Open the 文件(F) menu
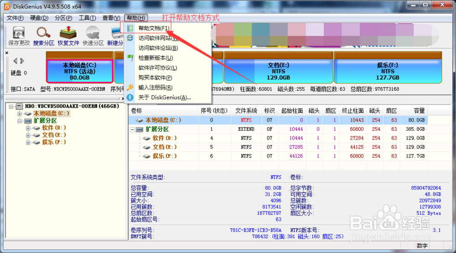Viewport: 456px width, 253px height. [15, 18]
